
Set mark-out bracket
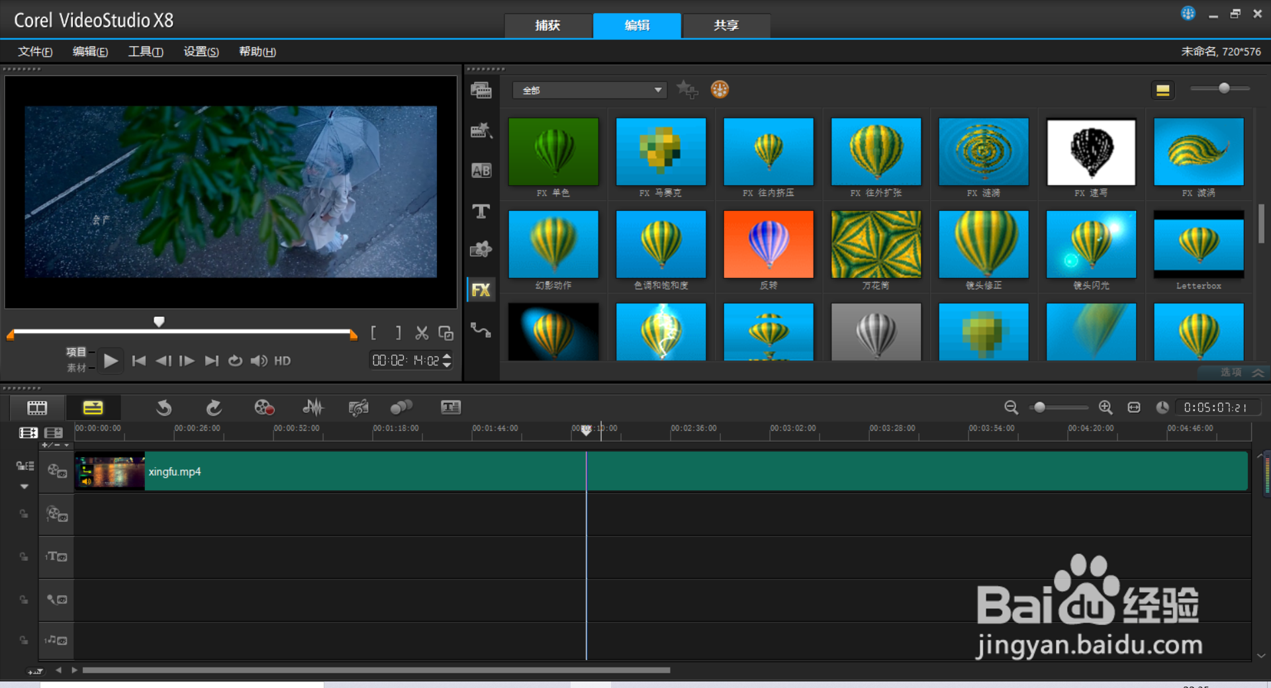[x=398, y=333]
